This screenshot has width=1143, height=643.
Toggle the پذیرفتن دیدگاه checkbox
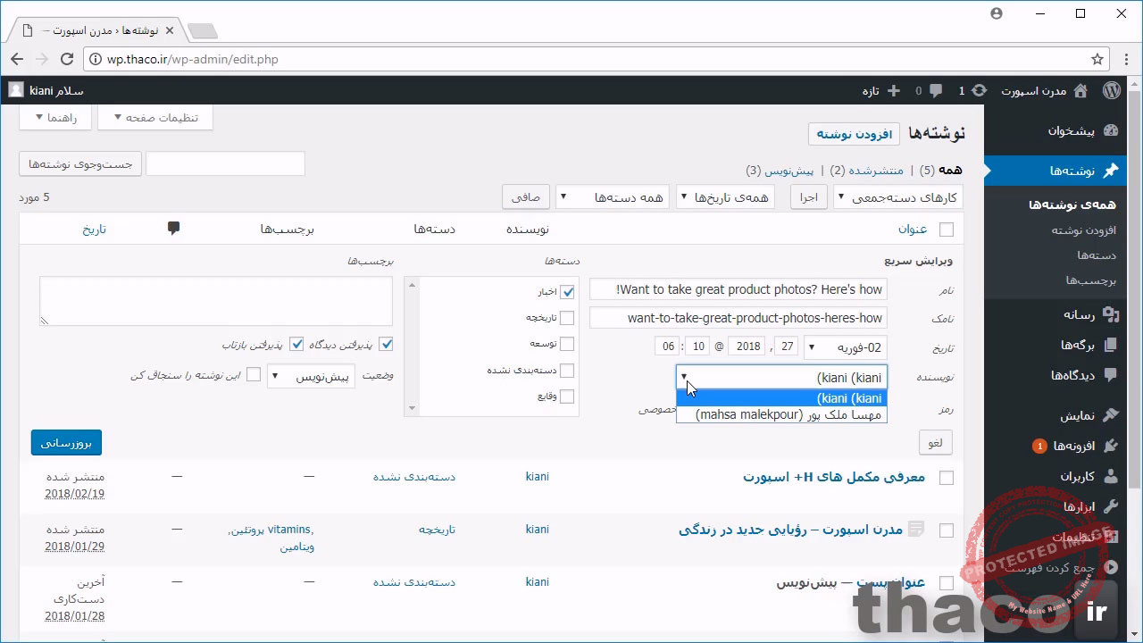coord(386,345)
